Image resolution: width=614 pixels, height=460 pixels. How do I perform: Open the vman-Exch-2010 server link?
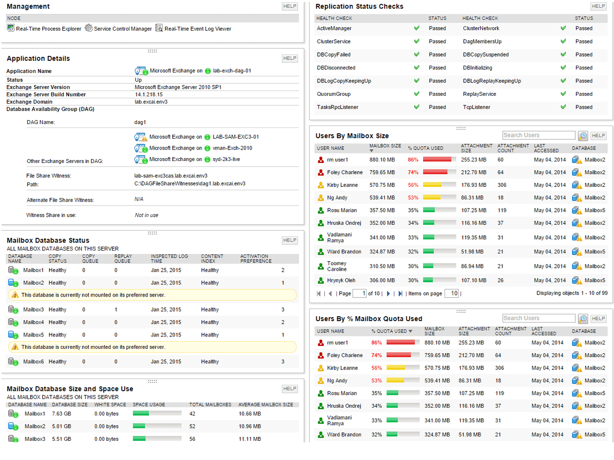(x=232, y=148)
